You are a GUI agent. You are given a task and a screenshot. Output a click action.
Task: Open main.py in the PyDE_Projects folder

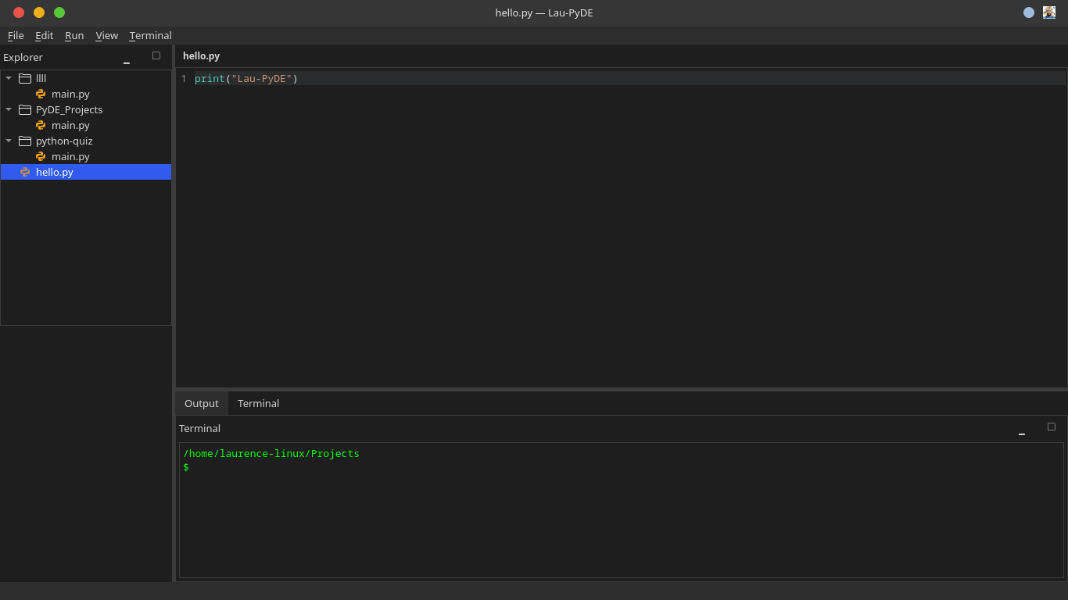70,125
